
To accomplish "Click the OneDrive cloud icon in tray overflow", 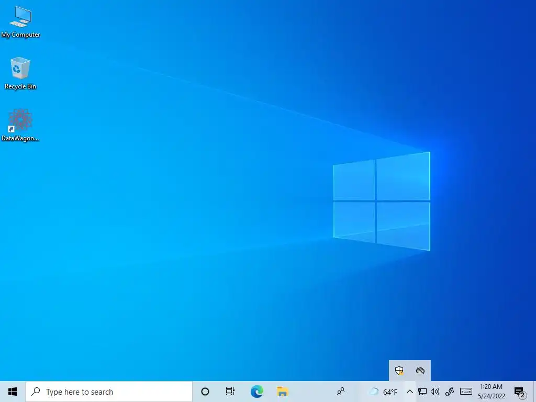I will (420, 371).
